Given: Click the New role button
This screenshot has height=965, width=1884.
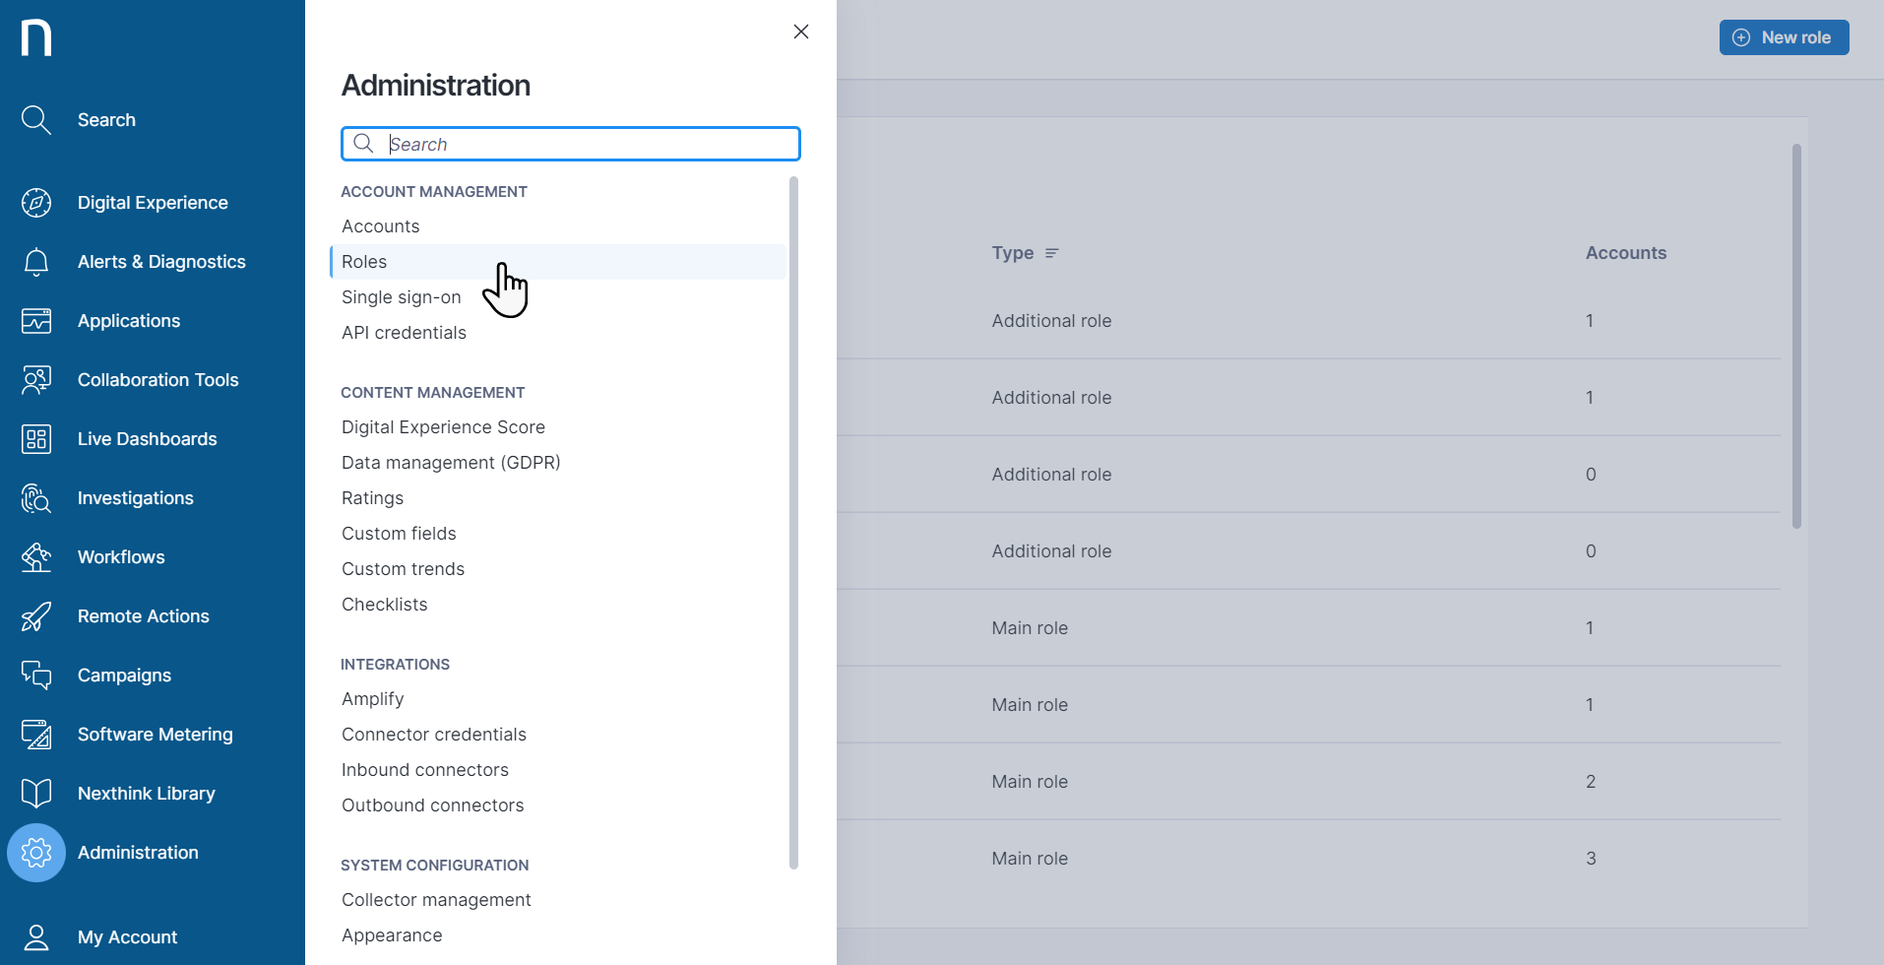Looking at the screenshot, I should point(1784,36).
